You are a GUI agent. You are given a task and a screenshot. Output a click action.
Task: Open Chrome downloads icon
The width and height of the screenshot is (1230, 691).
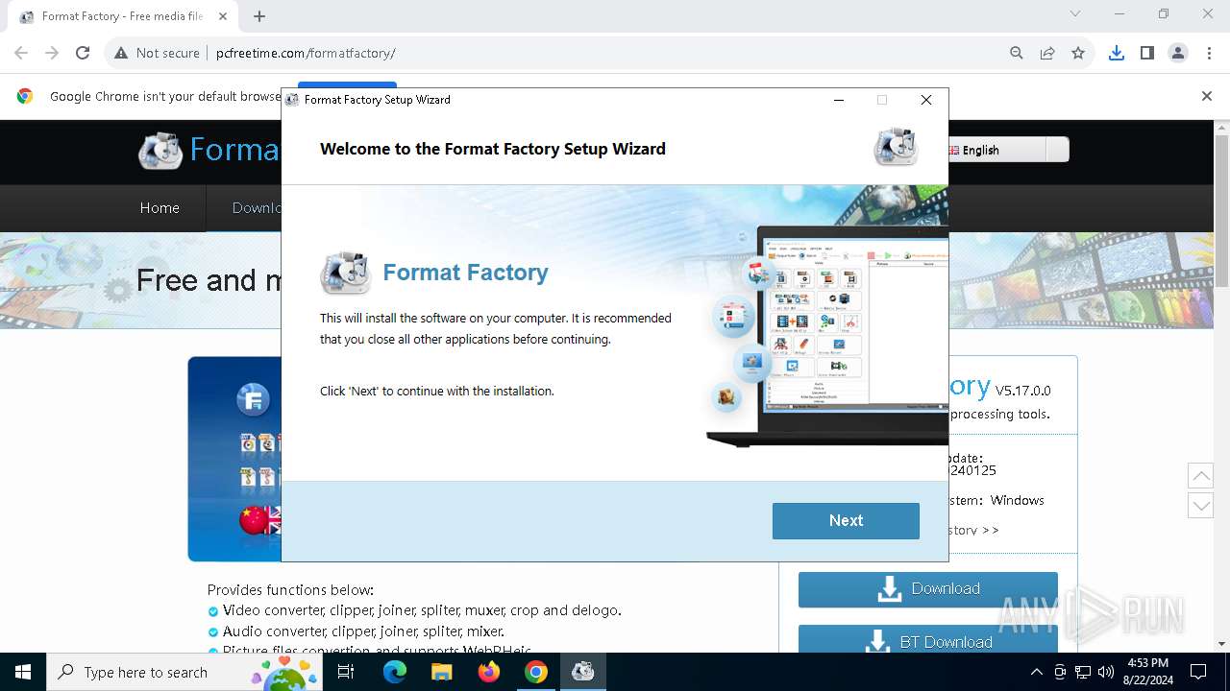pos(1117,53)
